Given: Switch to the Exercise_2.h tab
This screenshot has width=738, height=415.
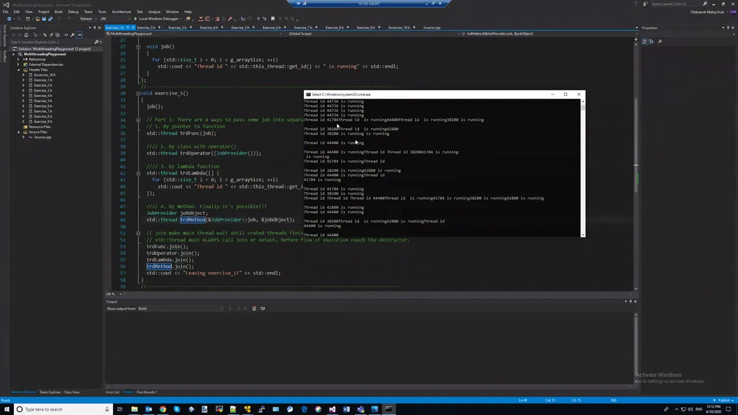Looking at the screenshot, I should [x=146, y=28].
